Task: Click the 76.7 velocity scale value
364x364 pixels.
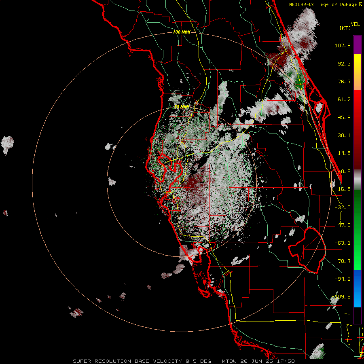Action: 344,81
